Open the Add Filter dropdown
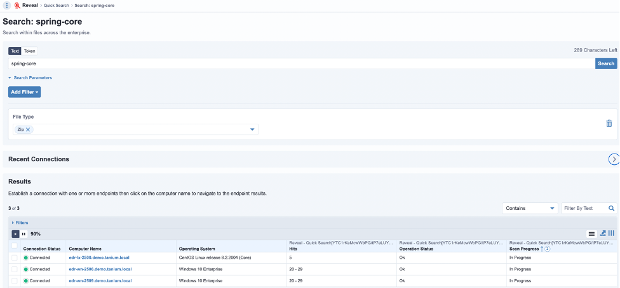This screenshot has width=620, height=288. click(x=25, y=92)
